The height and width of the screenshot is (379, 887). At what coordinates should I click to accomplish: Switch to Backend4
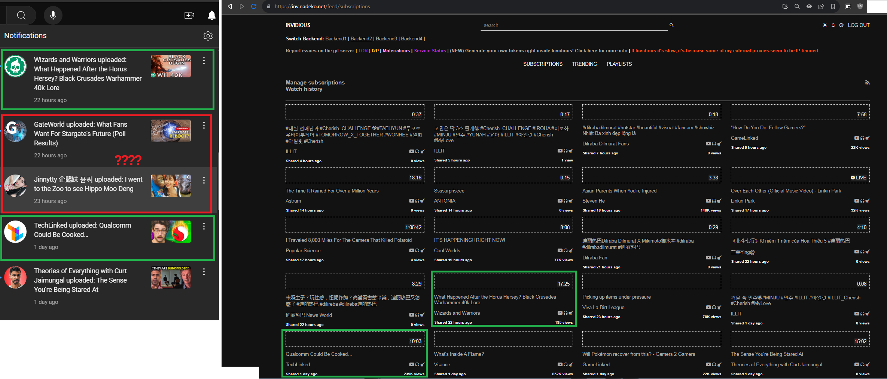(x=411, y=38)
